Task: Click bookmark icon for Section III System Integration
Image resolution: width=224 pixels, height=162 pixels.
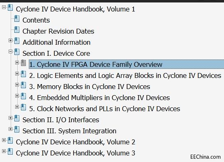Action: coord(17,129)
